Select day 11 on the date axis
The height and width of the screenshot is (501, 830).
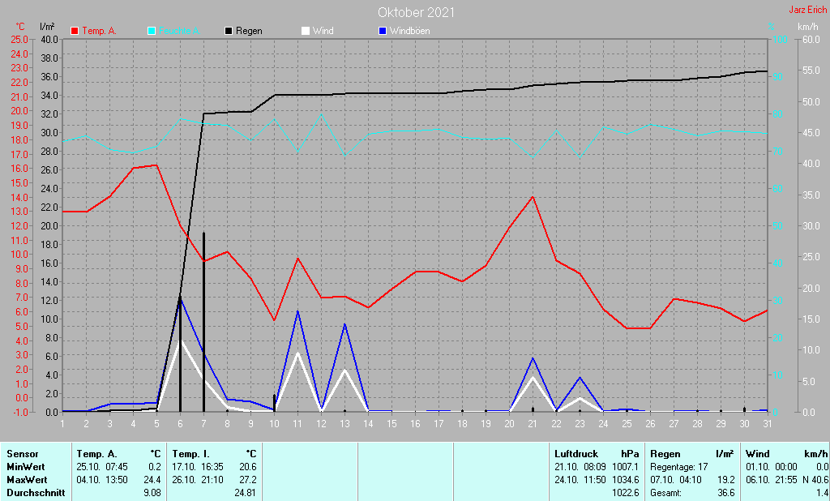coord(297,424)
